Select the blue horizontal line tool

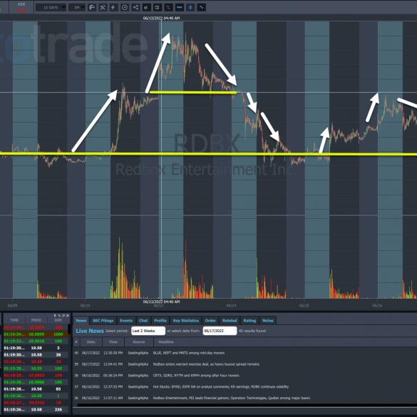click(180, 7)
